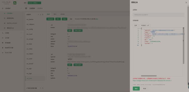189x92 pixels.
Task: Select the wx_category table
Action: coord(35,24)
